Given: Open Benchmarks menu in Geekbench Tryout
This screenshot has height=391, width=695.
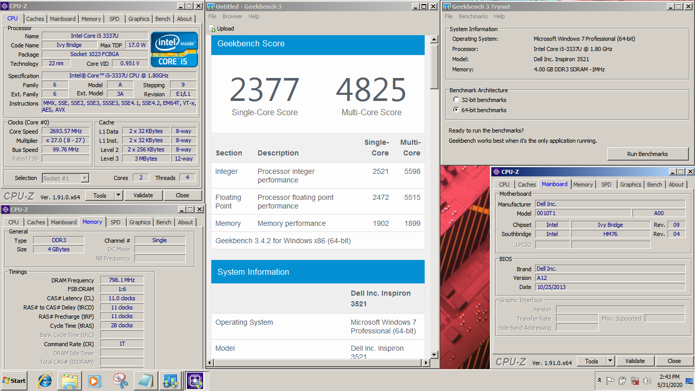Looking at the screenshot, I should tap(473, 16).
